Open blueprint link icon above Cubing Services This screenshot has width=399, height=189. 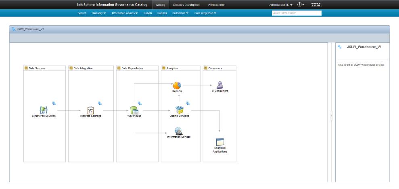coord(188,104)
